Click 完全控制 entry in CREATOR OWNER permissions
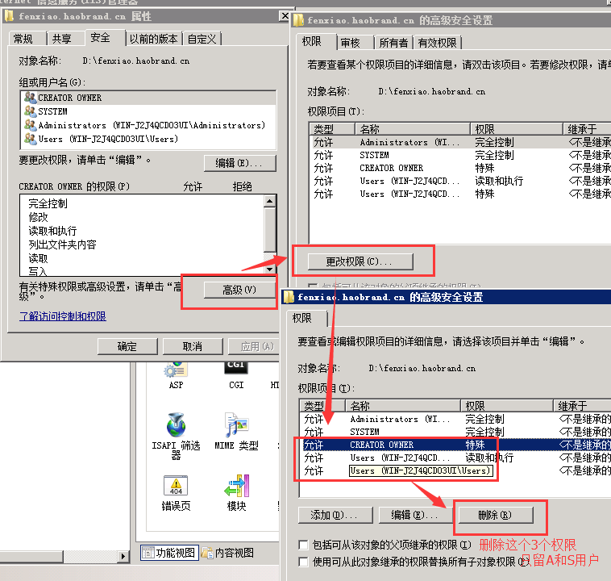 pos(48,203)
